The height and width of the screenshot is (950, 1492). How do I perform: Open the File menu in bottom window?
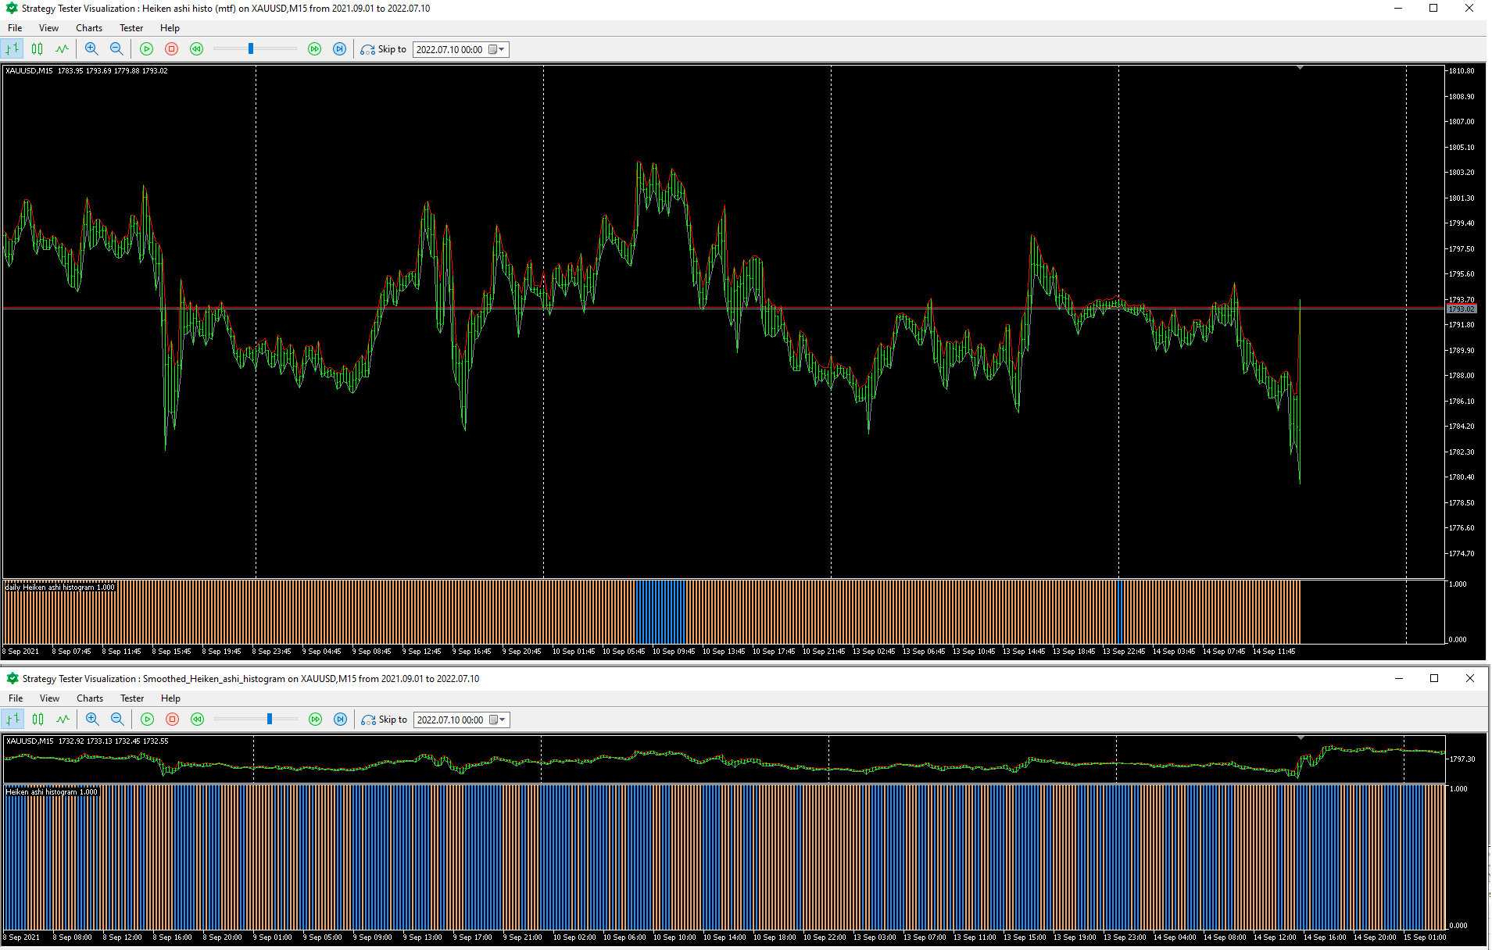[16, 698]
